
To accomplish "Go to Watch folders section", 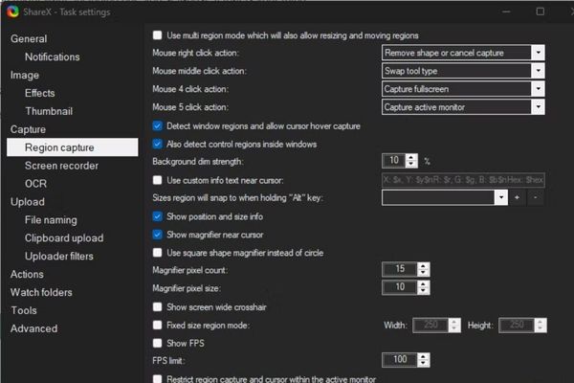I will 41,292.
